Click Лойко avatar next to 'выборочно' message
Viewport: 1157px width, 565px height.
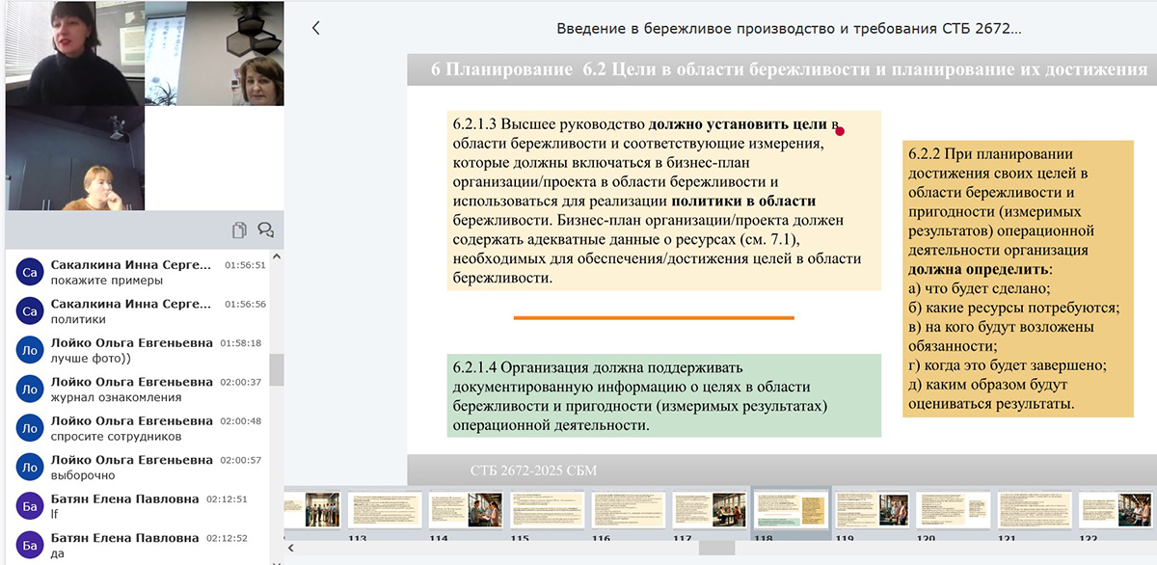(x=30, y=468)
